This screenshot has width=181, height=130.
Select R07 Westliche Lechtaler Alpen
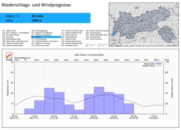(13, 43)
